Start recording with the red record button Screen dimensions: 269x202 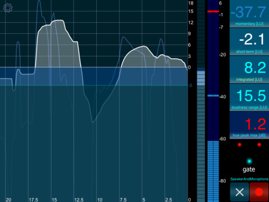259,192
